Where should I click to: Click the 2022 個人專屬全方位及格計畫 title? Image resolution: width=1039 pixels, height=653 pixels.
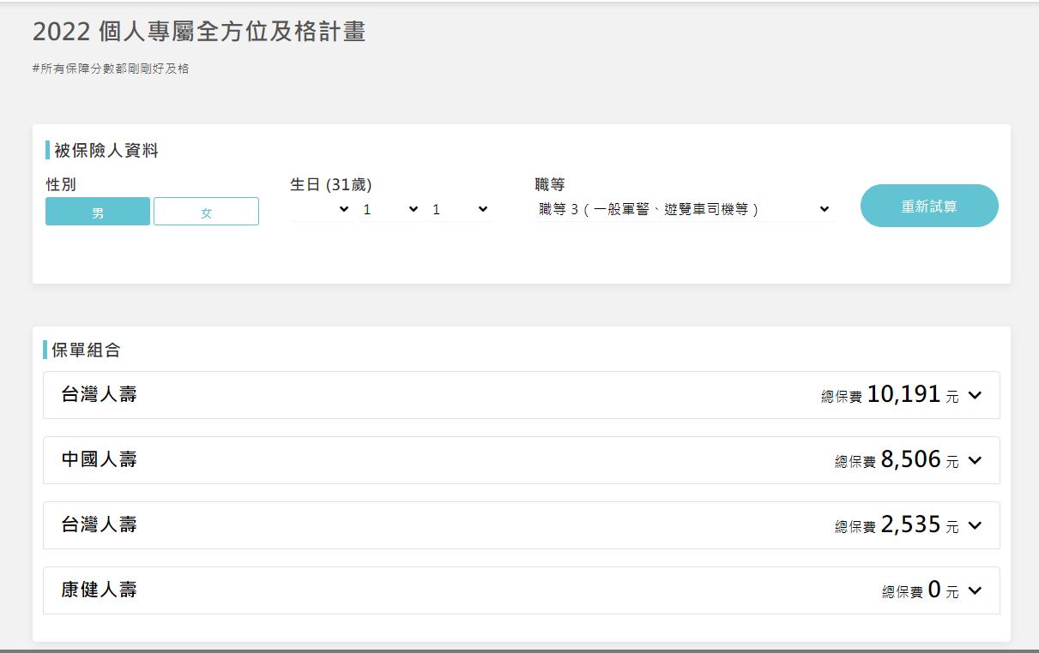[199, 32]
